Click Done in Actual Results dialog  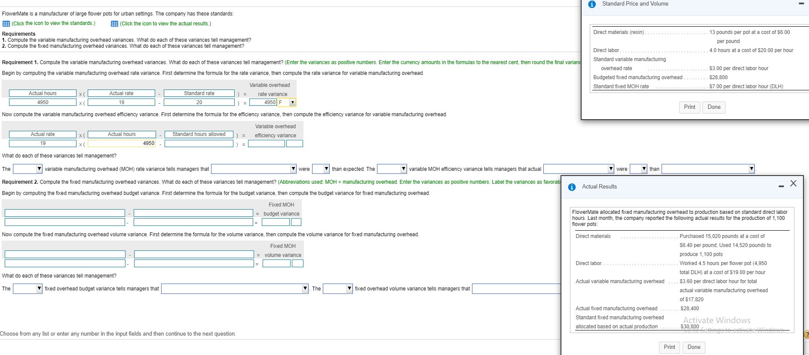coord(694,347)
